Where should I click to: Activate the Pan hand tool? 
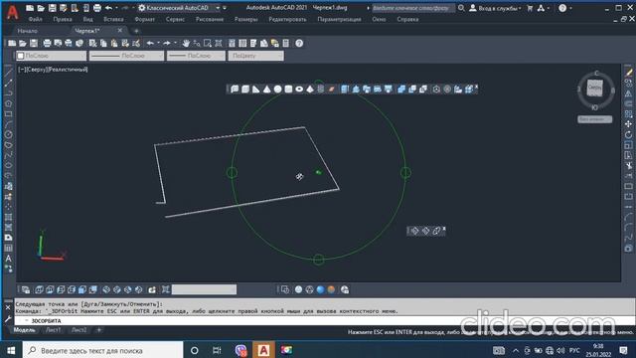(x=186, y=44)
